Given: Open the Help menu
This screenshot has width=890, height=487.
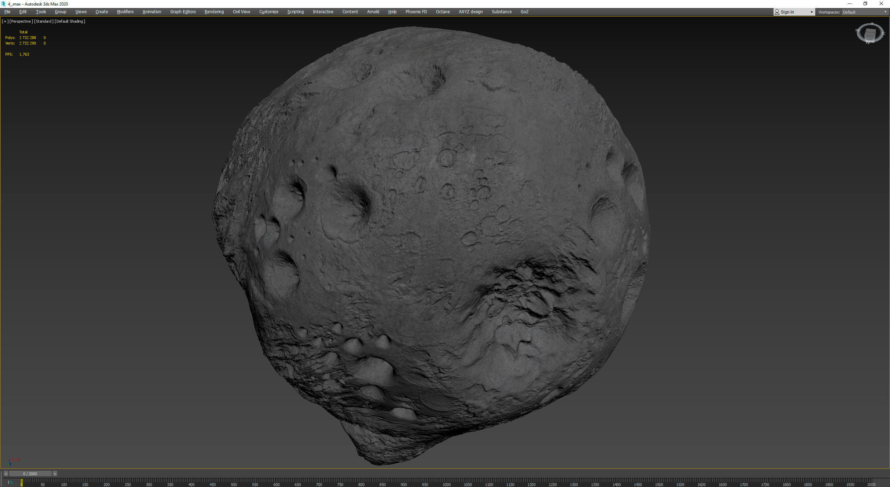Looking at the screenshot, I should coord(392,12).
